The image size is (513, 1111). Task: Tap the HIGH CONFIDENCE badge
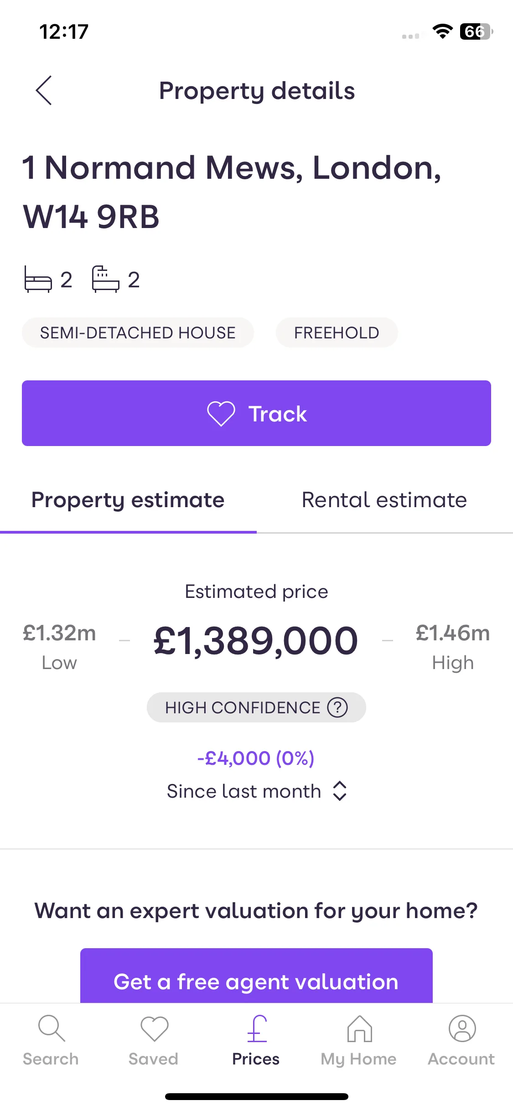pyautogui.click(x=256, y=707)
